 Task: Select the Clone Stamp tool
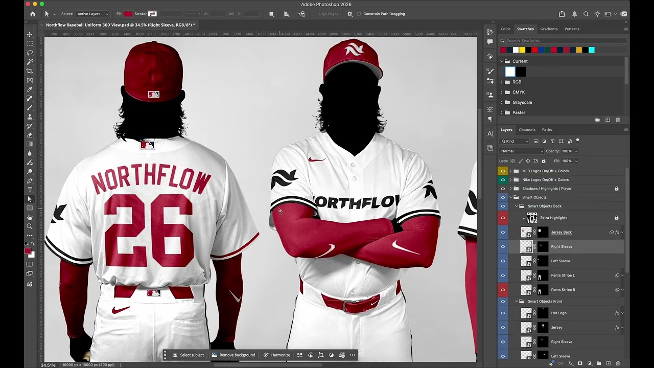[30, 117]
